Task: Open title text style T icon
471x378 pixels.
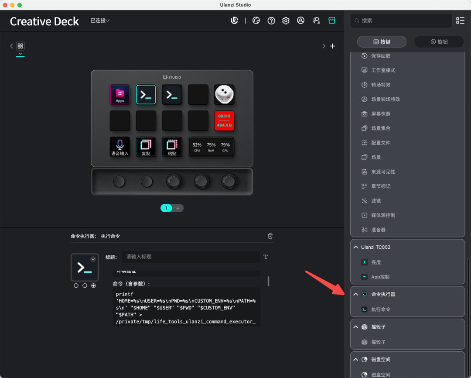Action: point(266,257)
